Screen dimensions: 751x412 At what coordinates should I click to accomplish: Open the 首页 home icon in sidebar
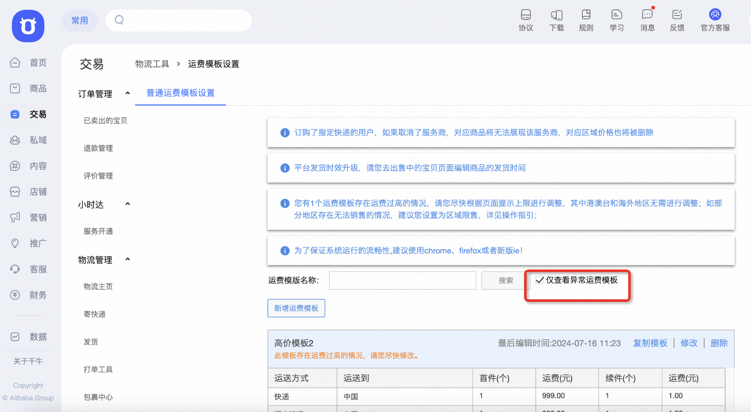pos(15,62)
